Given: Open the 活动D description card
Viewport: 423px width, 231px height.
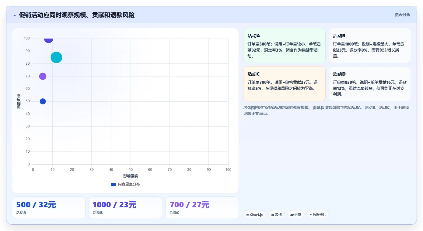Looking at the screenshot, I should (x=370, y=84).
